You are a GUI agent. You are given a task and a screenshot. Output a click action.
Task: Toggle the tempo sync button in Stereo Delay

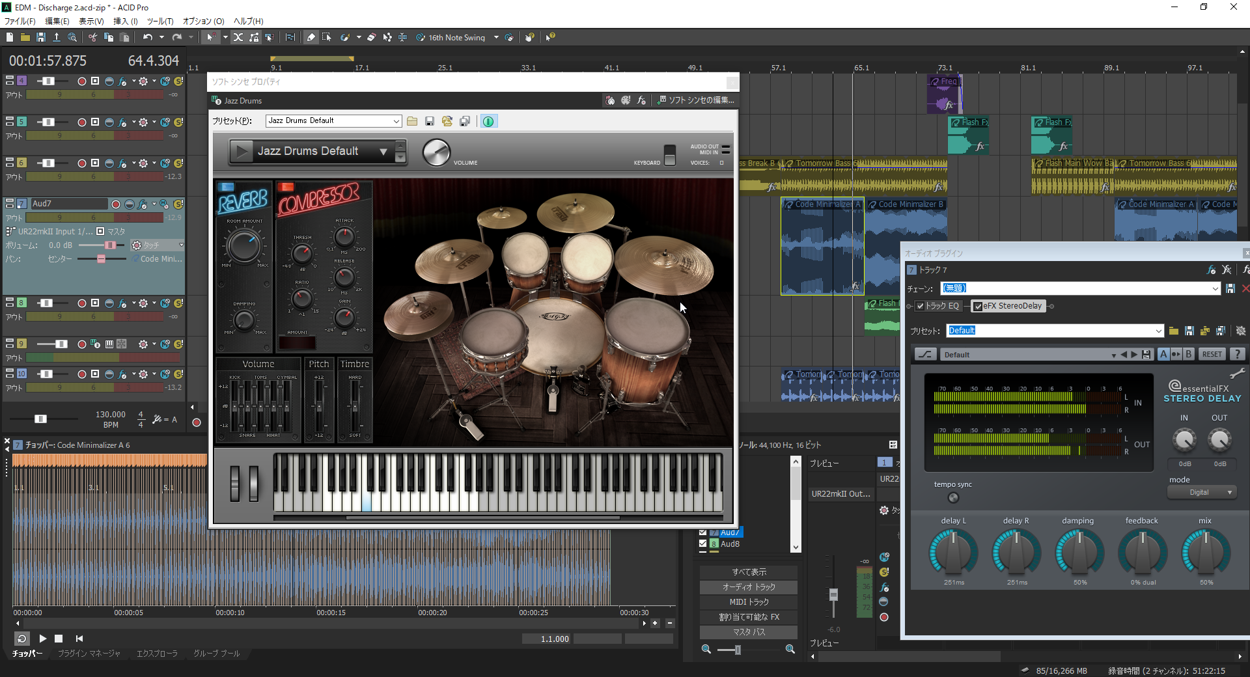tap(953, 498)
